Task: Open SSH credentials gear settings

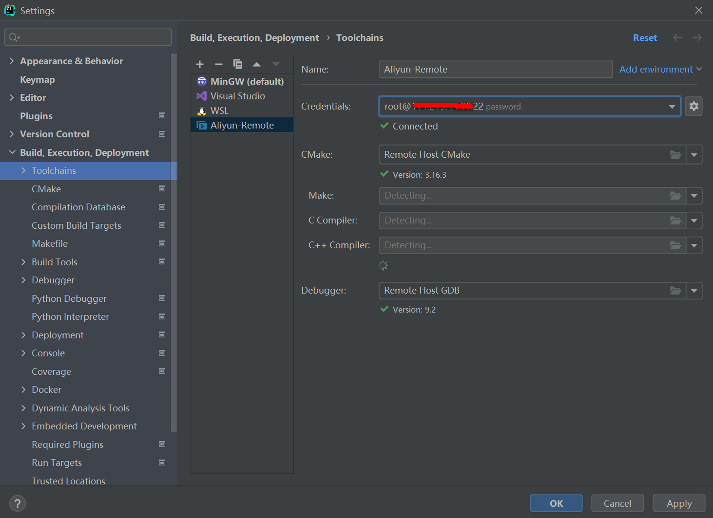Action: pyautogui.click(x=694, y=106)
